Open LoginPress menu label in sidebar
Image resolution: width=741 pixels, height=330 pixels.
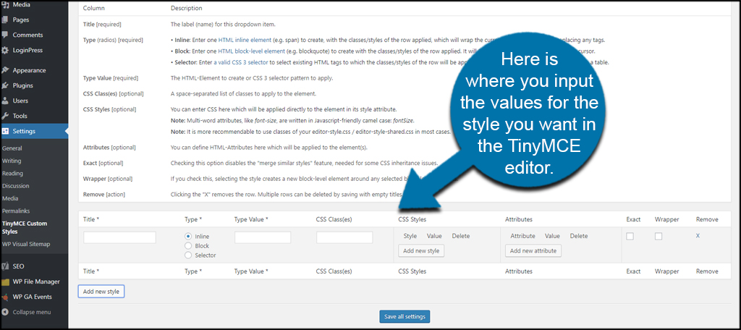point(28,50)
